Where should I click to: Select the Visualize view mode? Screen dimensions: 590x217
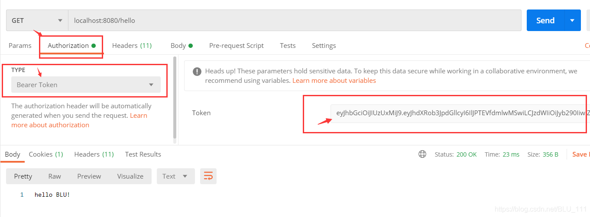pyautogui.click(x=130, y=176)
